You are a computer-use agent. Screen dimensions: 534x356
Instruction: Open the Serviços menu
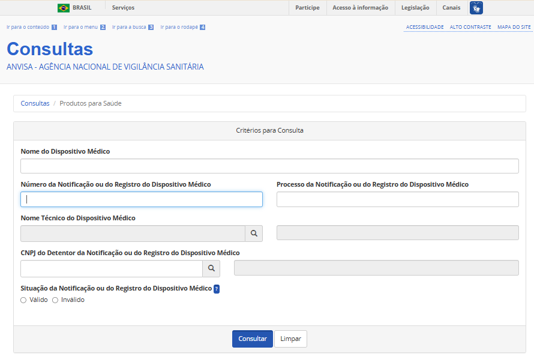click(x=123, y=8)
